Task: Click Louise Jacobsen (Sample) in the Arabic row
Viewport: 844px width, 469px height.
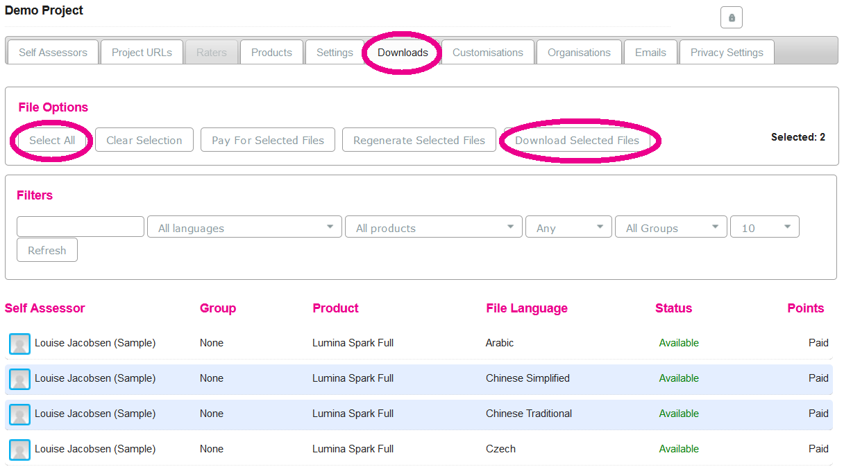Action: tap(95, 343)
